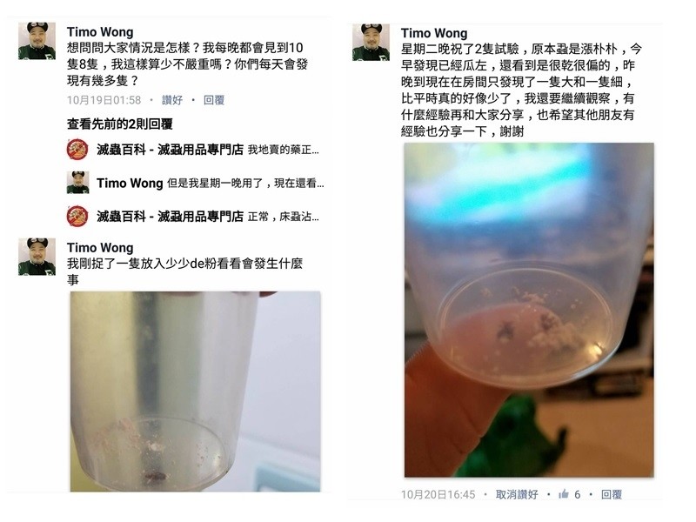This screenshot has width=696, height=522.
Task: Click Timo Wong's avatar on first comment
Action: tap(37, 41)
